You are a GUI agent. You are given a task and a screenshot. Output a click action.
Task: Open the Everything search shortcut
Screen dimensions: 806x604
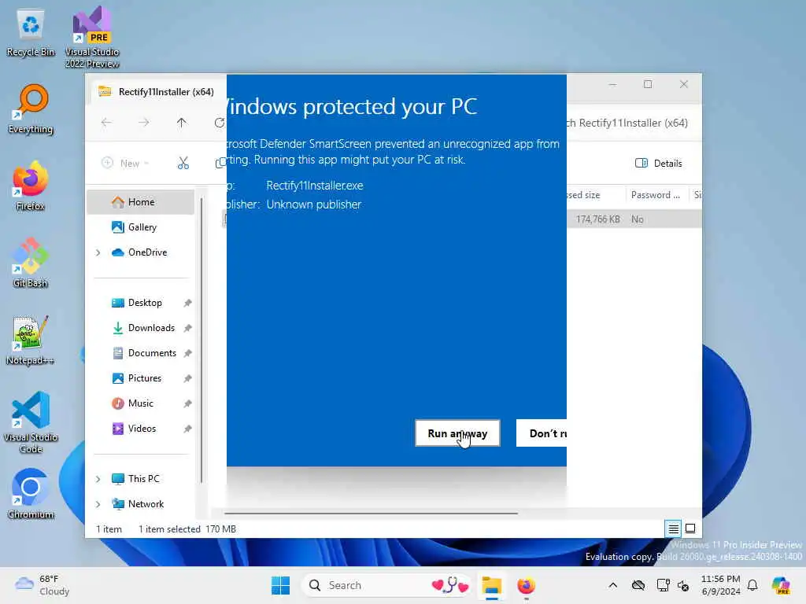pos(31,109)
